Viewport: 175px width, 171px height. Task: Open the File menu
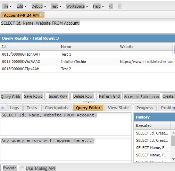7,6
